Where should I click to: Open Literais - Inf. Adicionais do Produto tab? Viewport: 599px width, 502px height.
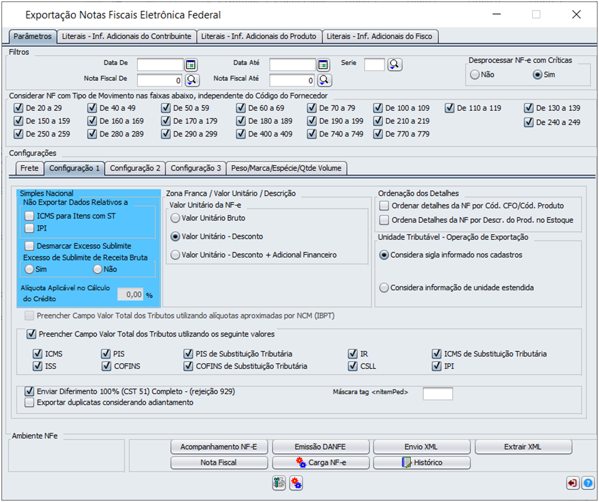click(259, 37)
